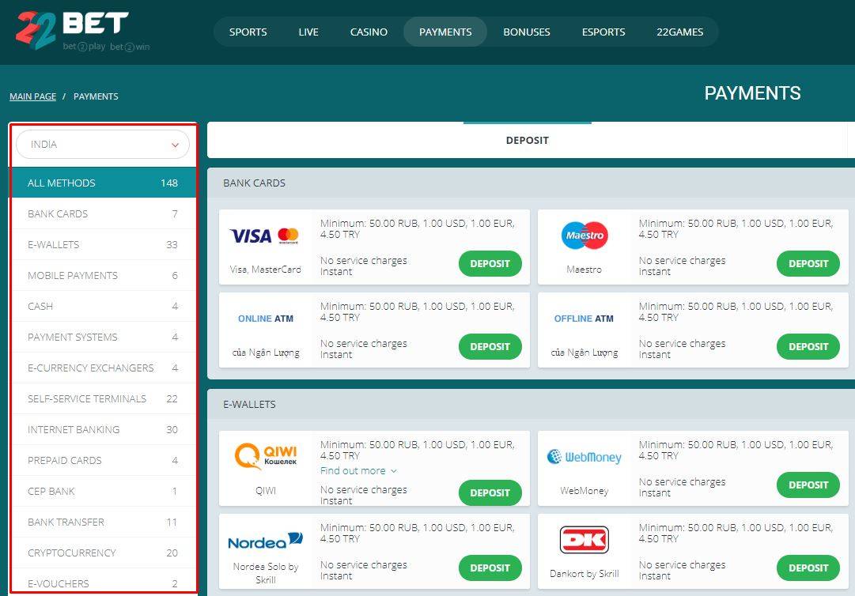Click the PAYMENTS page title

coord(752,93)
